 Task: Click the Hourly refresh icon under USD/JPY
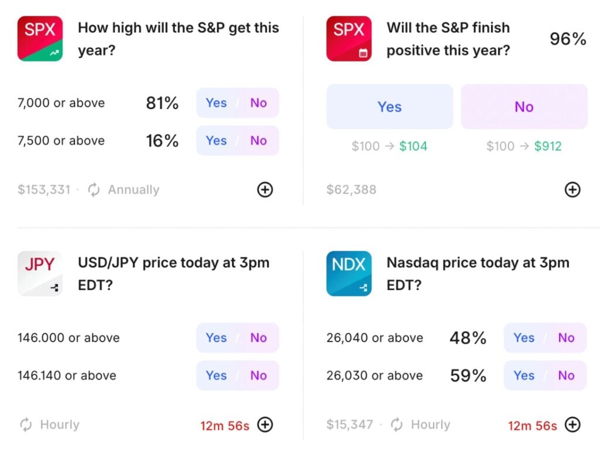25,424
